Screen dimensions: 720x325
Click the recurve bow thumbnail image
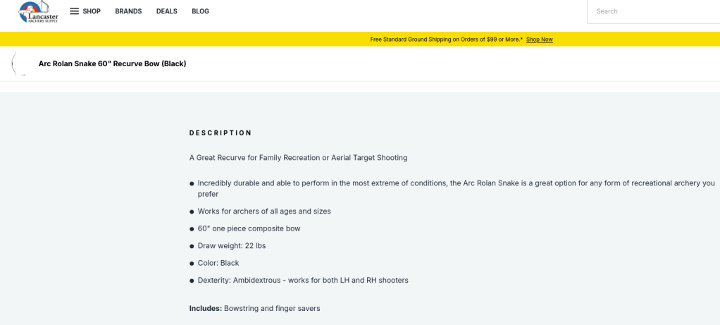(17, 63)
